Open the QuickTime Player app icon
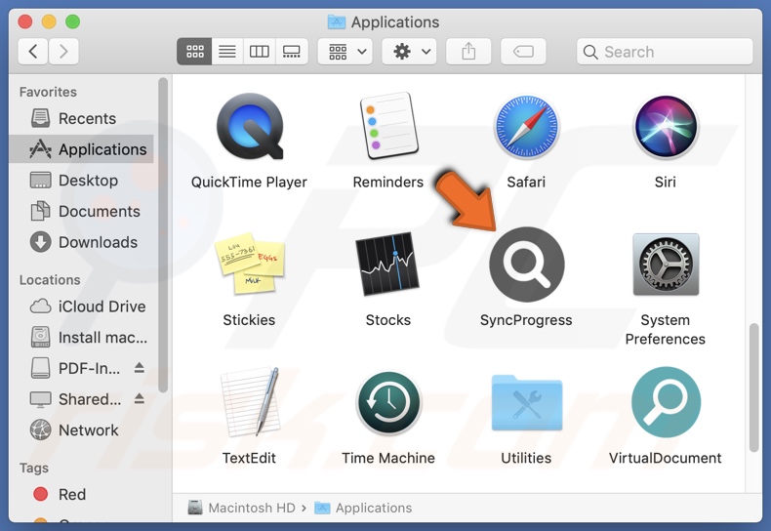 point(250,127)
